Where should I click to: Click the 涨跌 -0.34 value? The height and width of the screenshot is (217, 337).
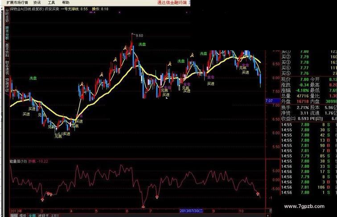tap(304, 85)
